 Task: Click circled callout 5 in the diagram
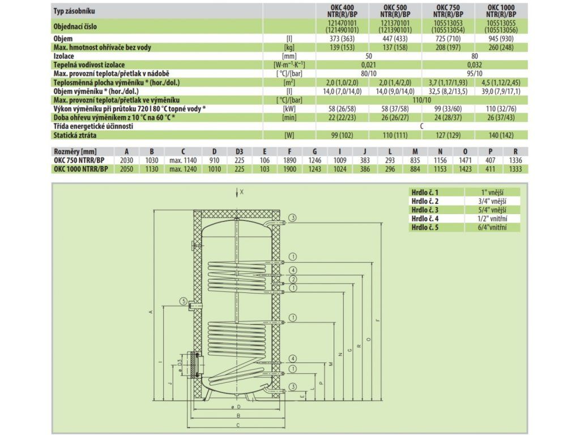[x=184, y=301]
